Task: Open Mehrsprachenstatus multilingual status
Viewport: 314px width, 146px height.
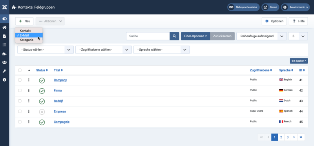Action: click(243, 7)
